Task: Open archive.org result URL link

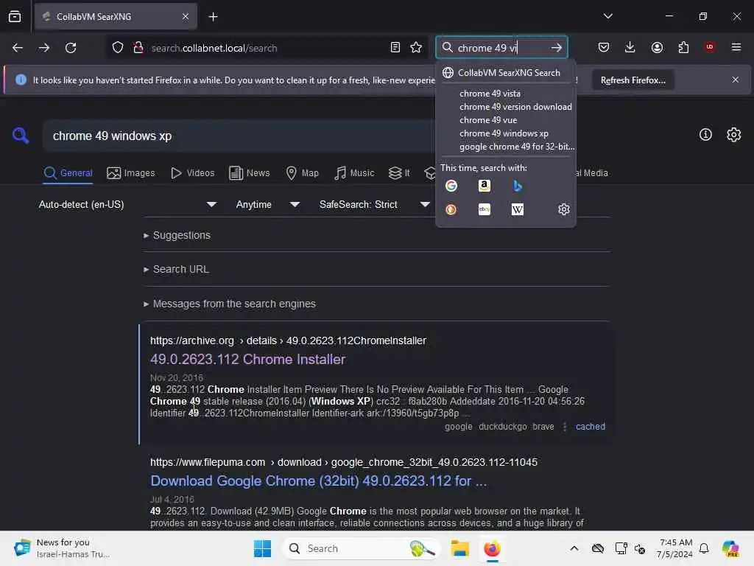Action: point(288,340)
